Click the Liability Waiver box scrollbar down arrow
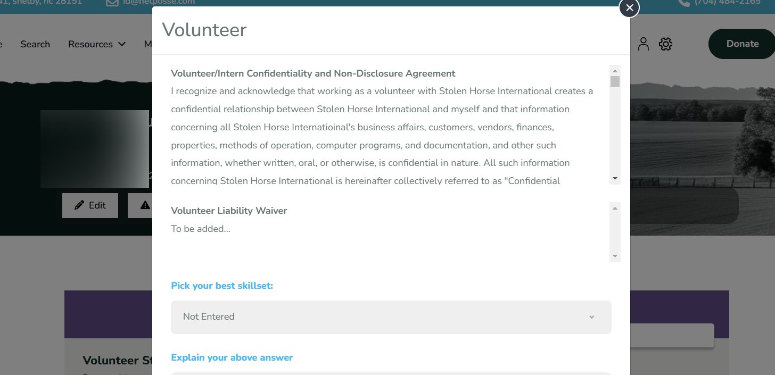Viewport: 775px width, 375px height. click(615, 256)
